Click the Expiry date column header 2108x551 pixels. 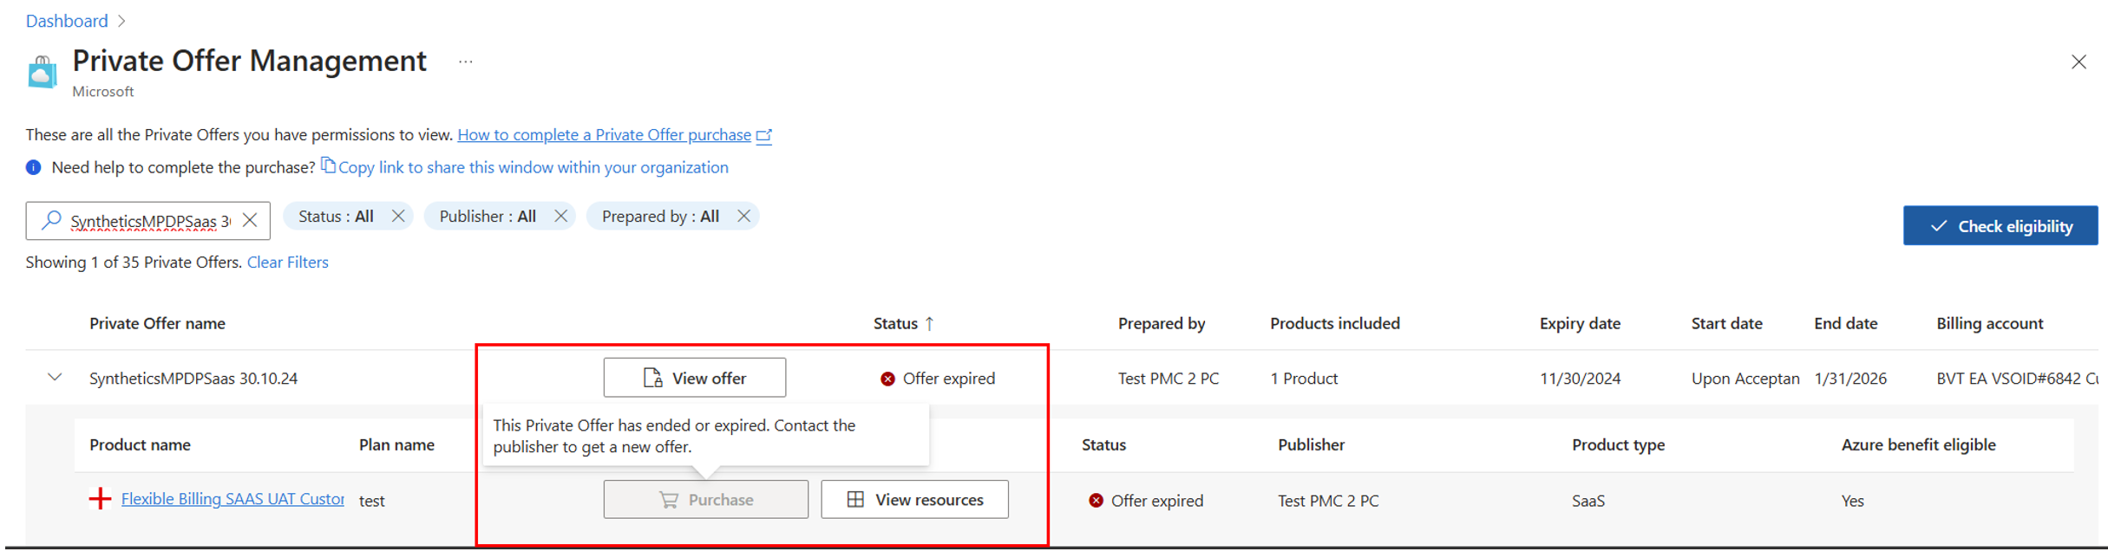click(1580, 323)
